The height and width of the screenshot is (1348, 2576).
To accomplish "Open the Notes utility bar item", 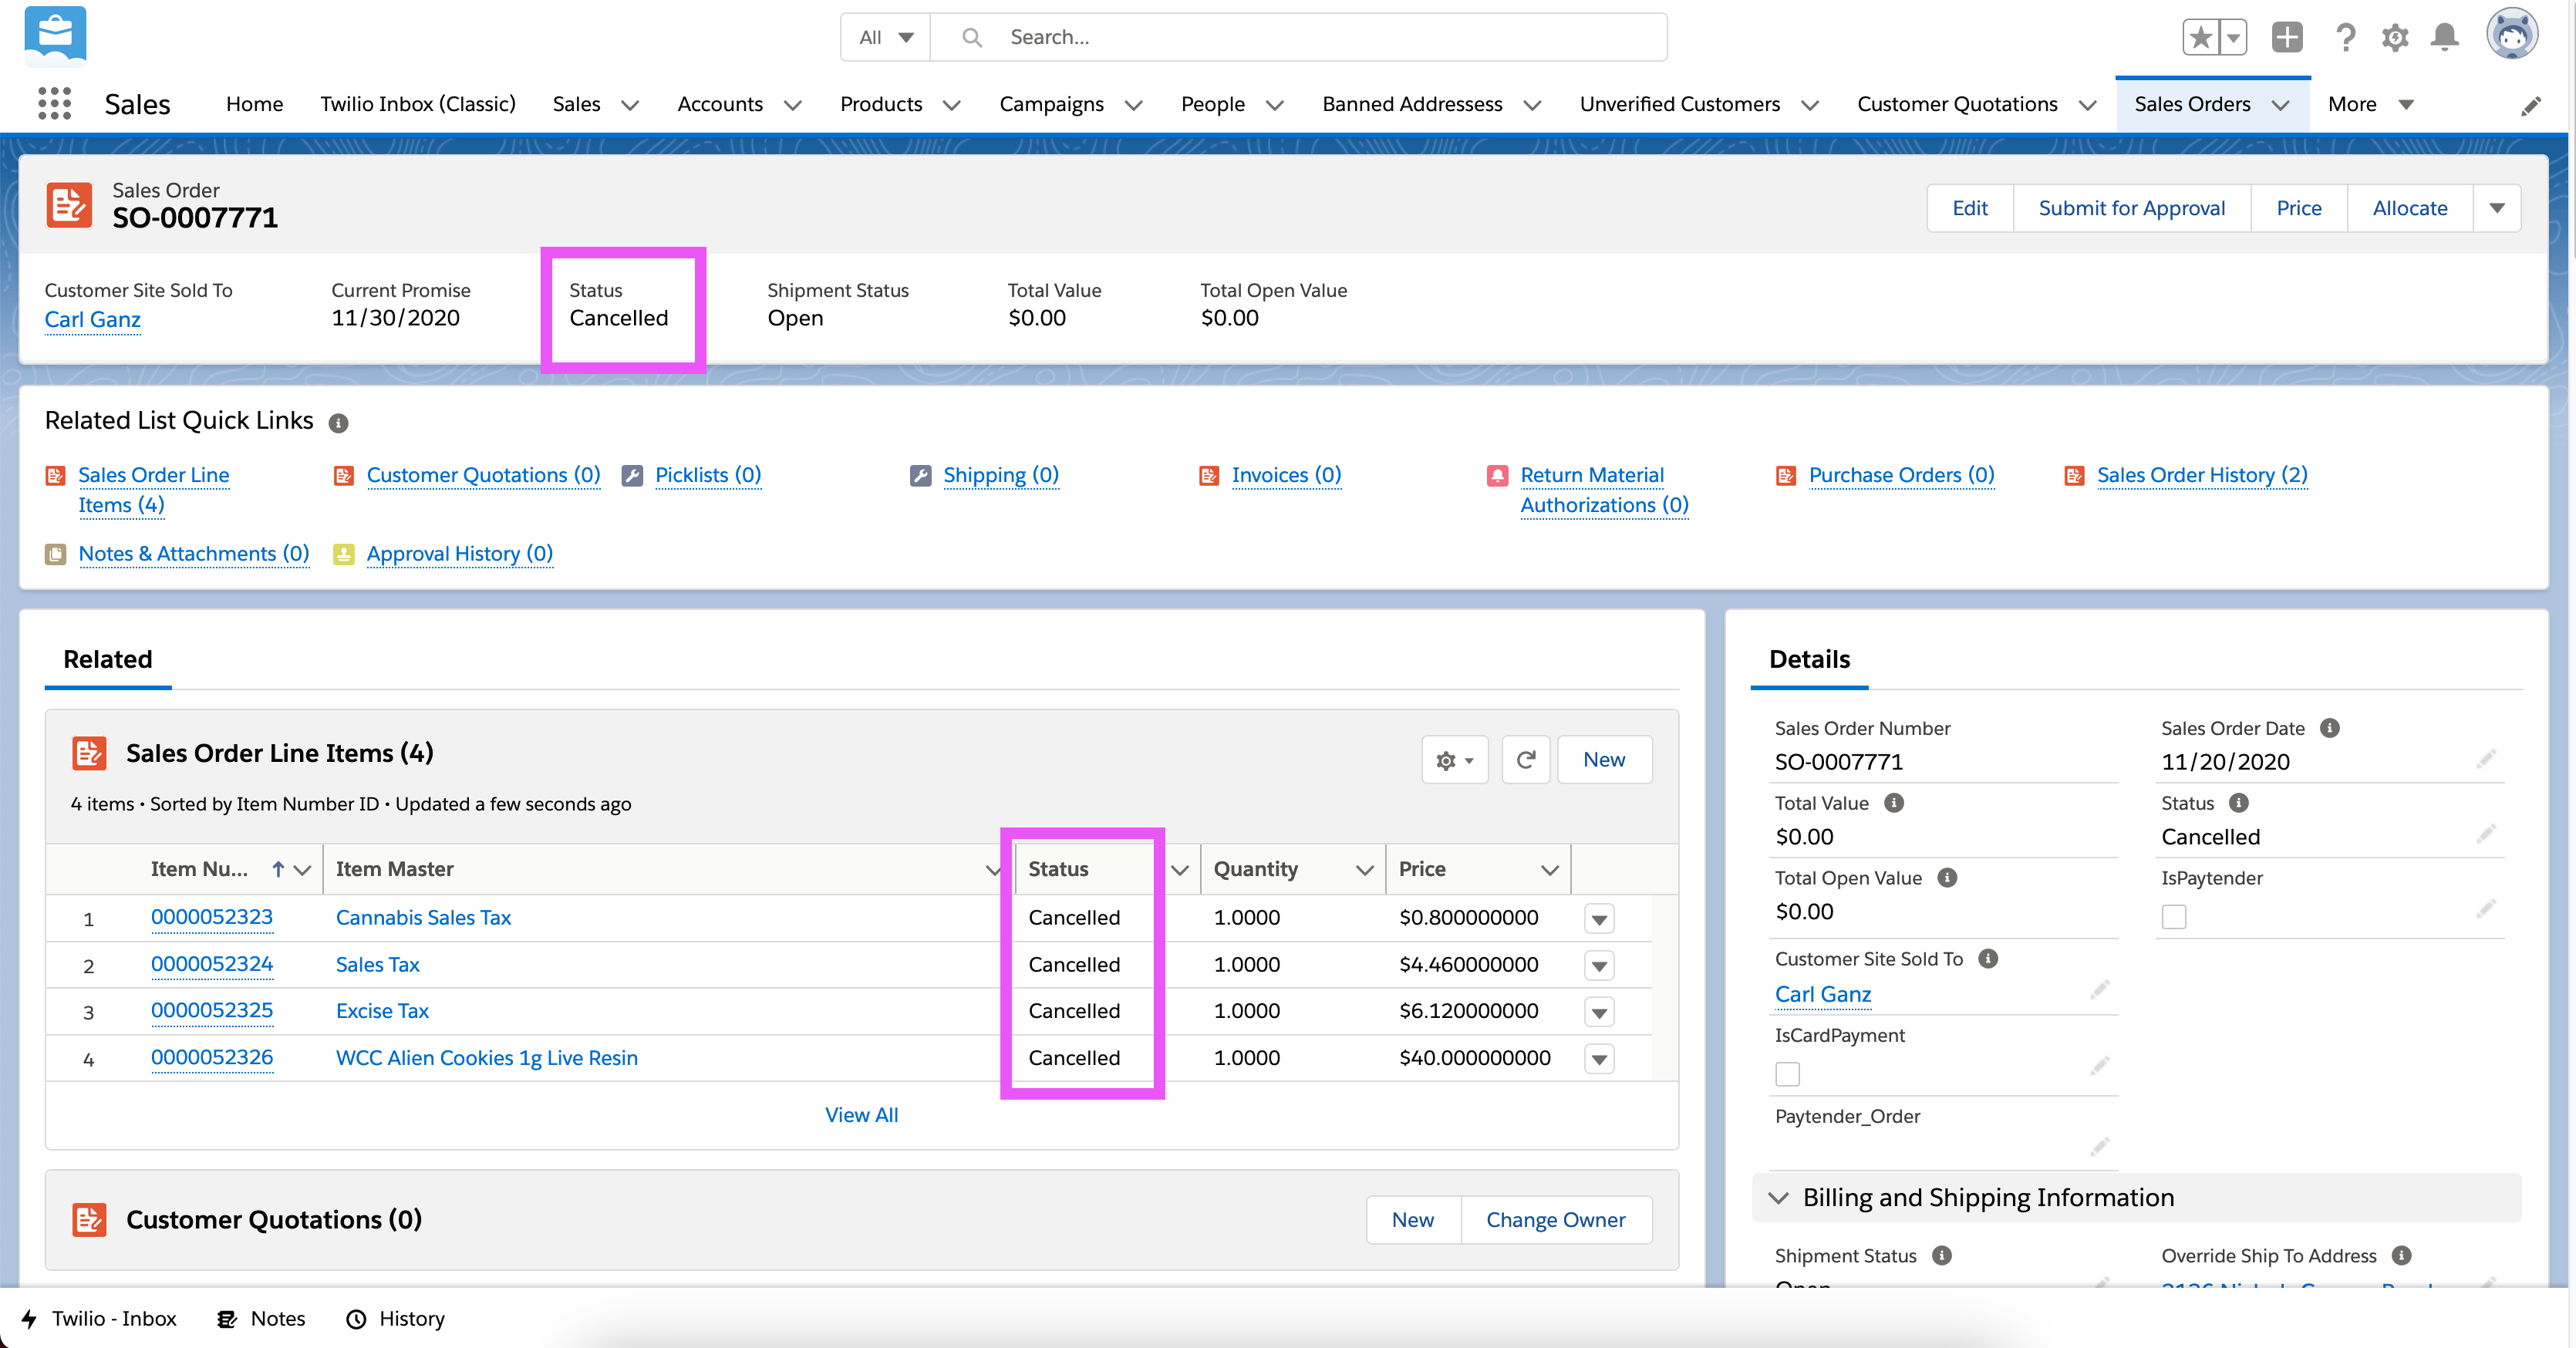I will point(262,1319).
